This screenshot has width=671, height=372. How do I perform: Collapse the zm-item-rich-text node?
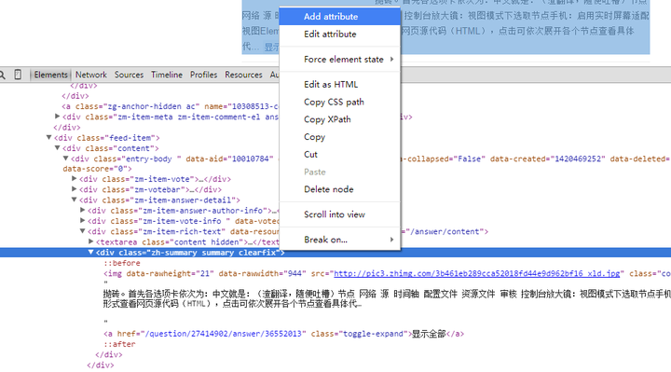coord(82,231)
